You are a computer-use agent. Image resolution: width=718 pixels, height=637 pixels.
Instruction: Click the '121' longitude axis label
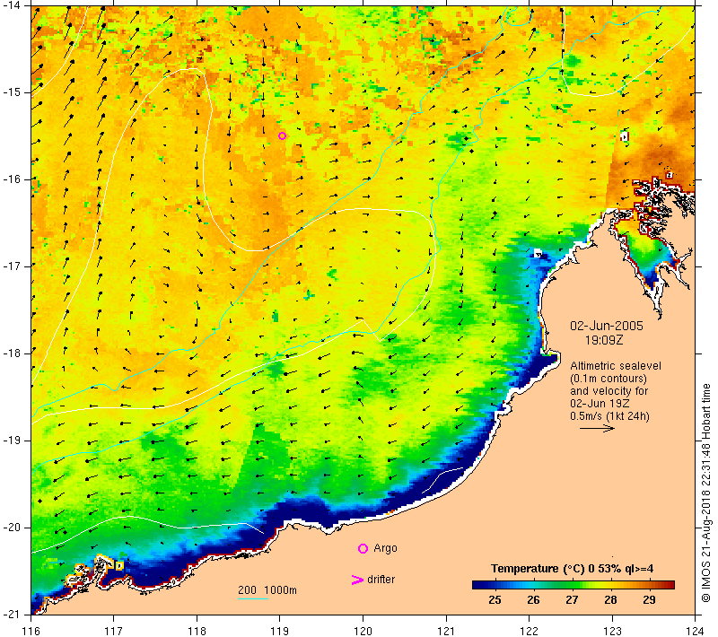tap(446, 631)
